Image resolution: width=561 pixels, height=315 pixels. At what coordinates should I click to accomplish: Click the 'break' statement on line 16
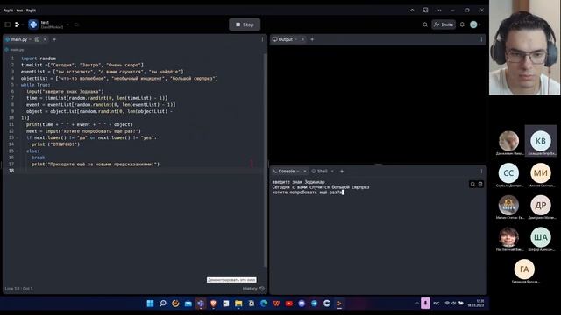pos(39,157)
